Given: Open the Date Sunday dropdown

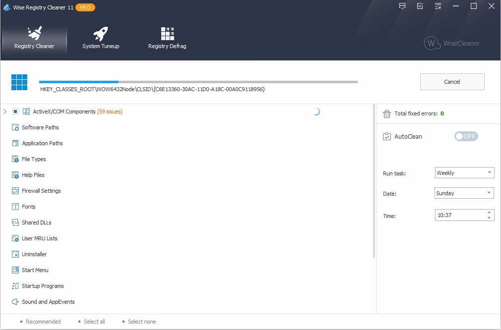Looking at the screenshot, I should (x=464, y=193).
